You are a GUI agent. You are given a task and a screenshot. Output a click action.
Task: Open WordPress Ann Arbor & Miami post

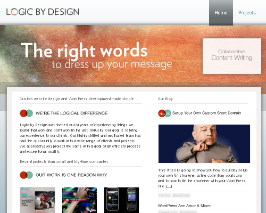185,206
